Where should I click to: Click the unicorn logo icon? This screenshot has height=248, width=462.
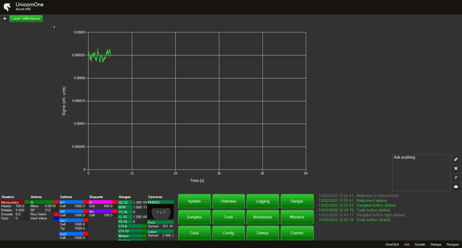click(x=7, y=7)
